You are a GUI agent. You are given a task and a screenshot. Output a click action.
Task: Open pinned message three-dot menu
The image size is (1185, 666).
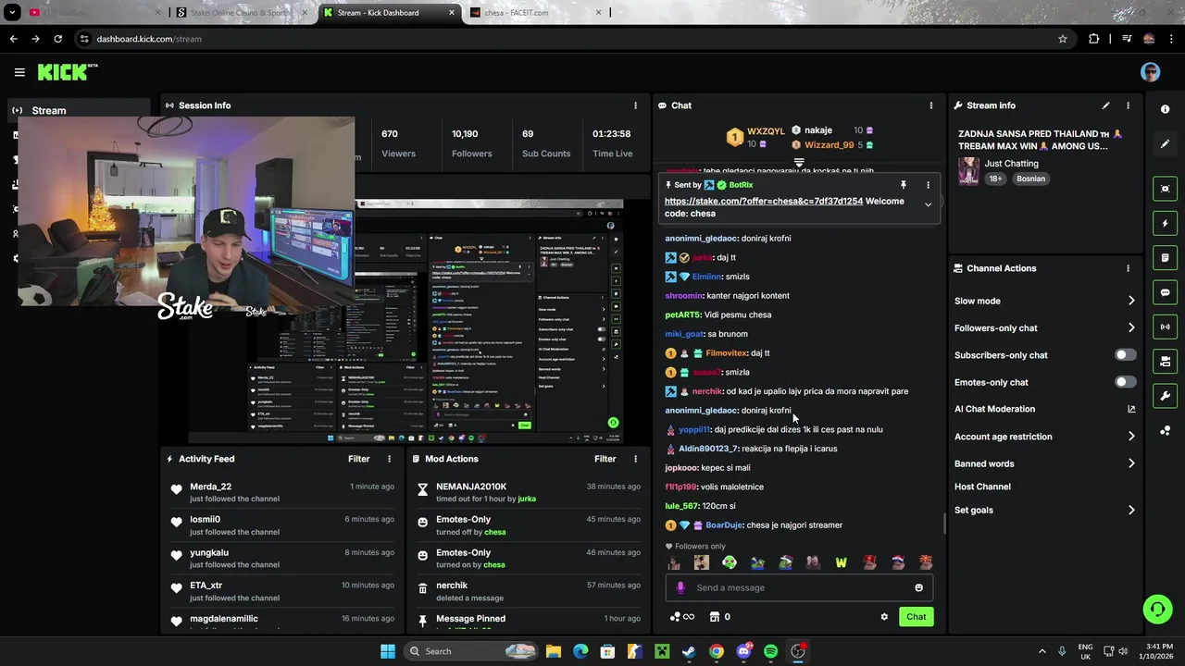928,185
